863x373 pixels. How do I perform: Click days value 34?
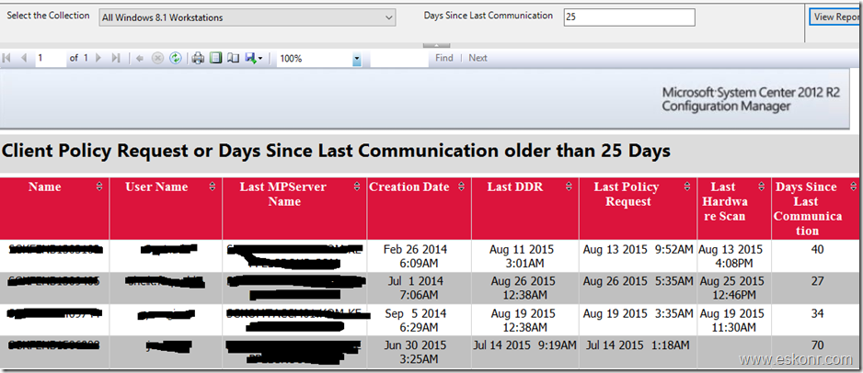(x=817, y=313)
